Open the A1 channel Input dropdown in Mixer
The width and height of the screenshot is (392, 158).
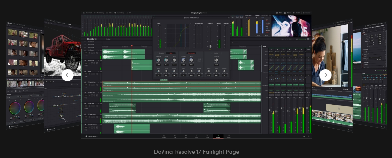pos(271,52)
